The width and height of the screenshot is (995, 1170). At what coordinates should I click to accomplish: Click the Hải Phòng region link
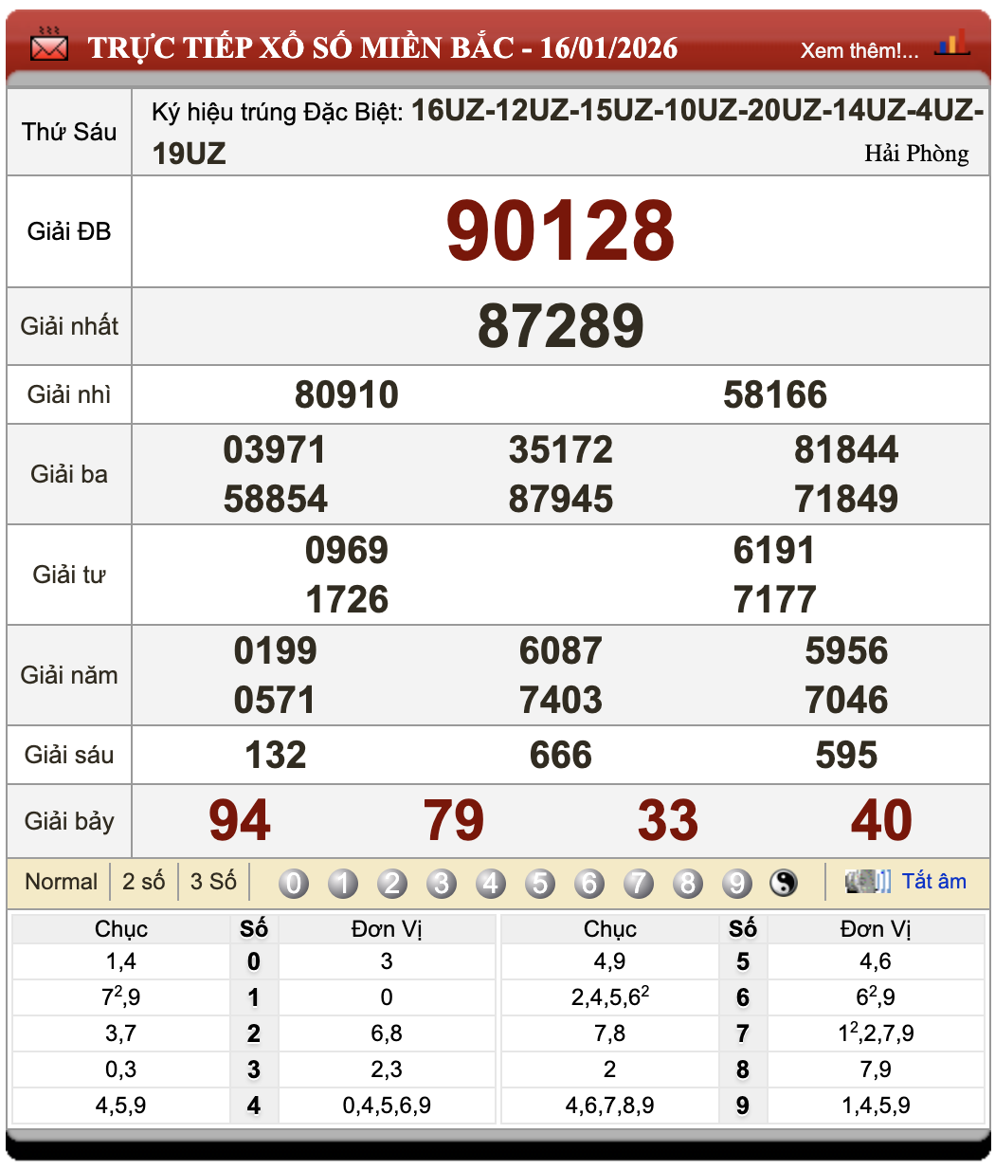pyautogui.click(x=915, y=154)
